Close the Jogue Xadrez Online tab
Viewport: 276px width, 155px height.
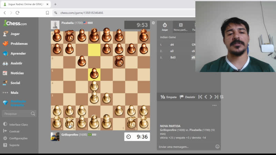(x=47, y=4)
